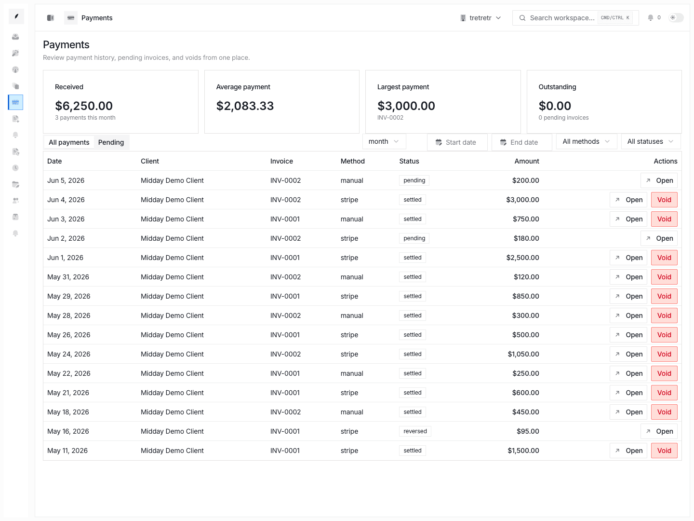694x521 pixels.
Task: Click the Received $6,250.00 card
Action: pos(120,102)
